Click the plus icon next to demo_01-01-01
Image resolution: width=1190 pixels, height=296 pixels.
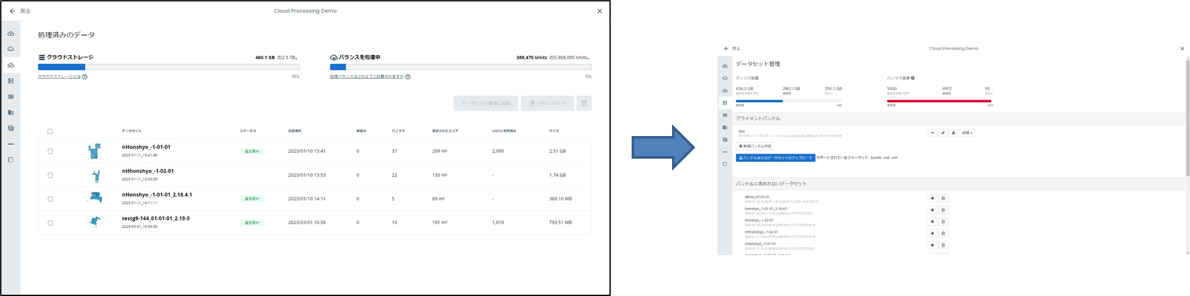pyautogui.click(x=932, y=198)
